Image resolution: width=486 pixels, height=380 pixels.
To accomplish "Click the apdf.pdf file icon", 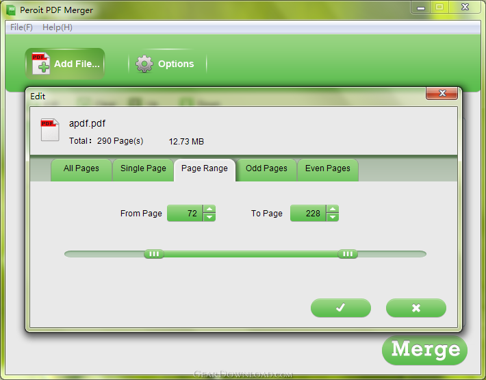I will pos(50,129).
